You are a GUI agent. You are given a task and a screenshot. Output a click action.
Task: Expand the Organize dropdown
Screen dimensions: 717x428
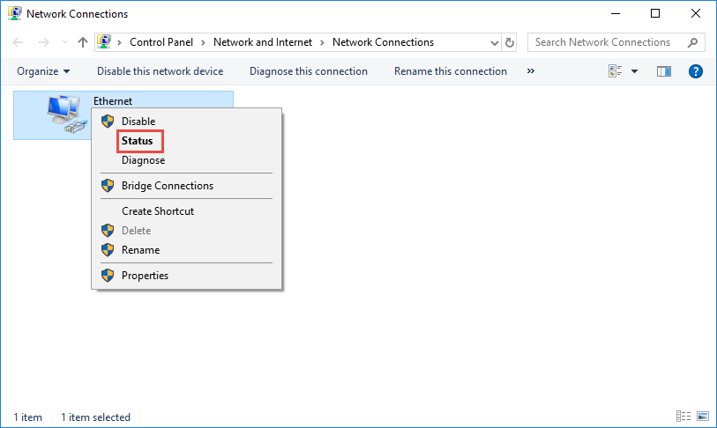point(43,71)
